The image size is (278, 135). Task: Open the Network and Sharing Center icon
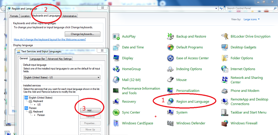[x=225, y=80]
